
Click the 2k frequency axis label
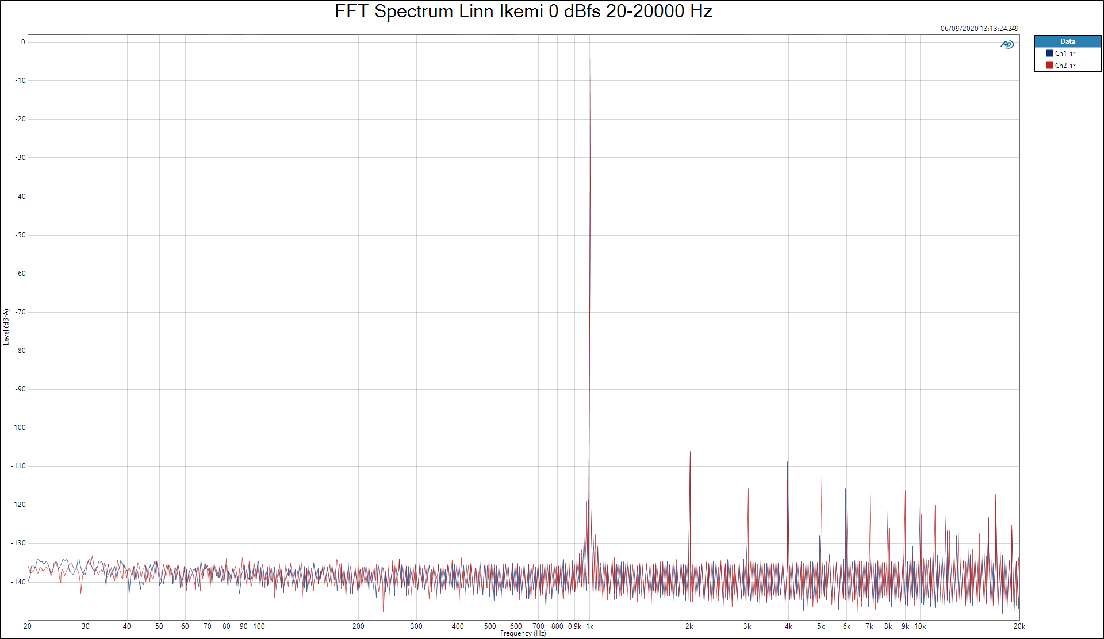689,626
